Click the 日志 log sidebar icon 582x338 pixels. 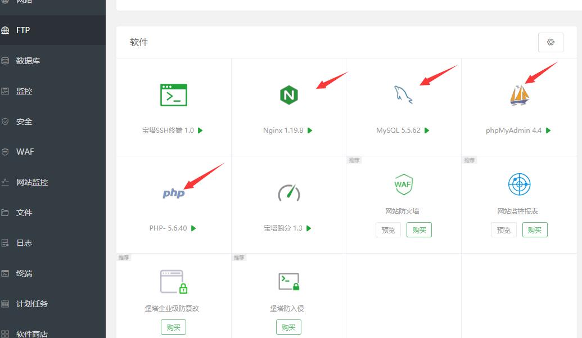[5, 243]
